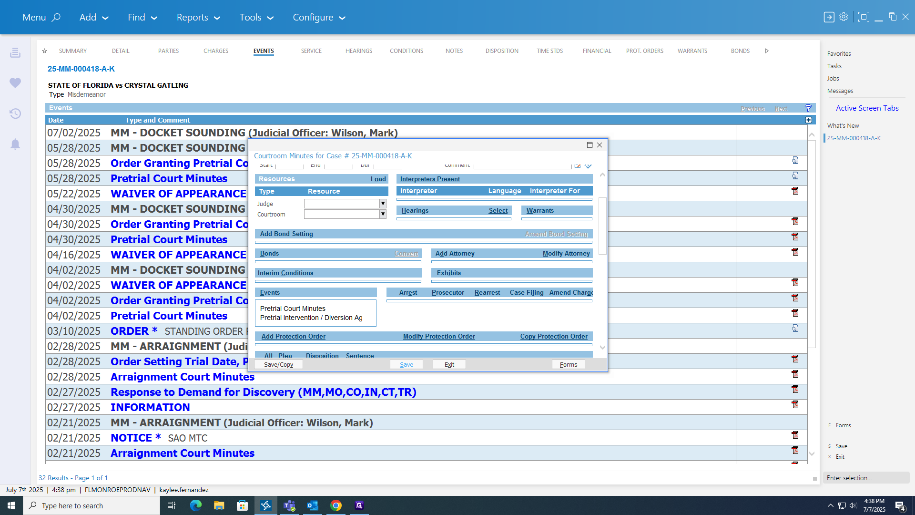Click the Interpreters Present link

[x=430, y=179]
